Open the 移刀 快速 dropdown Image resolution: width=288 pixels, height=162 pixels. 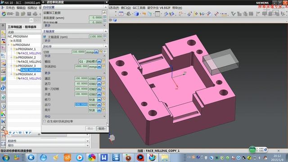99,99
